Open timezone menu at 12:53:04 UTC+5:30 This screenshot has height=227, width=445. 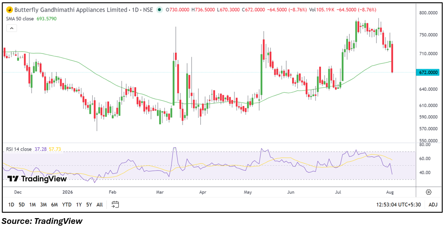click(x=399, y=204)
